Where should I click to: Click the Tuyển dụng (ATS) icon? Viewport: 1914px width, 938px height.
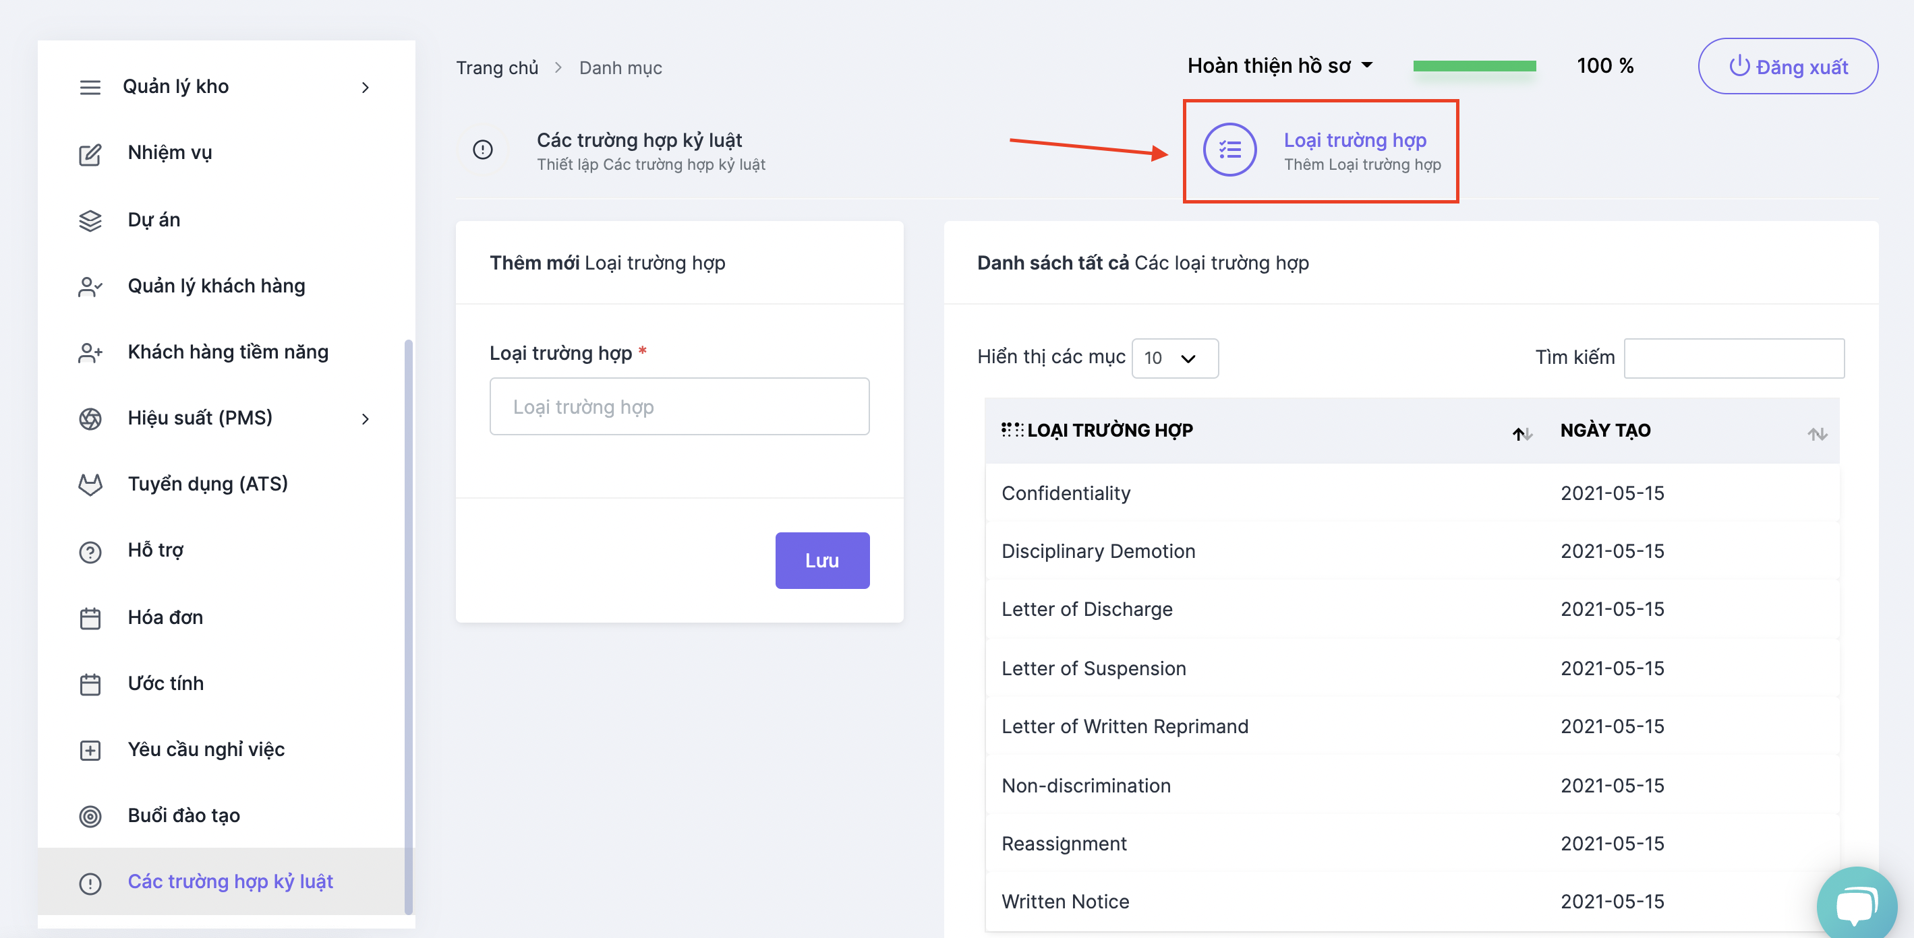90,485
